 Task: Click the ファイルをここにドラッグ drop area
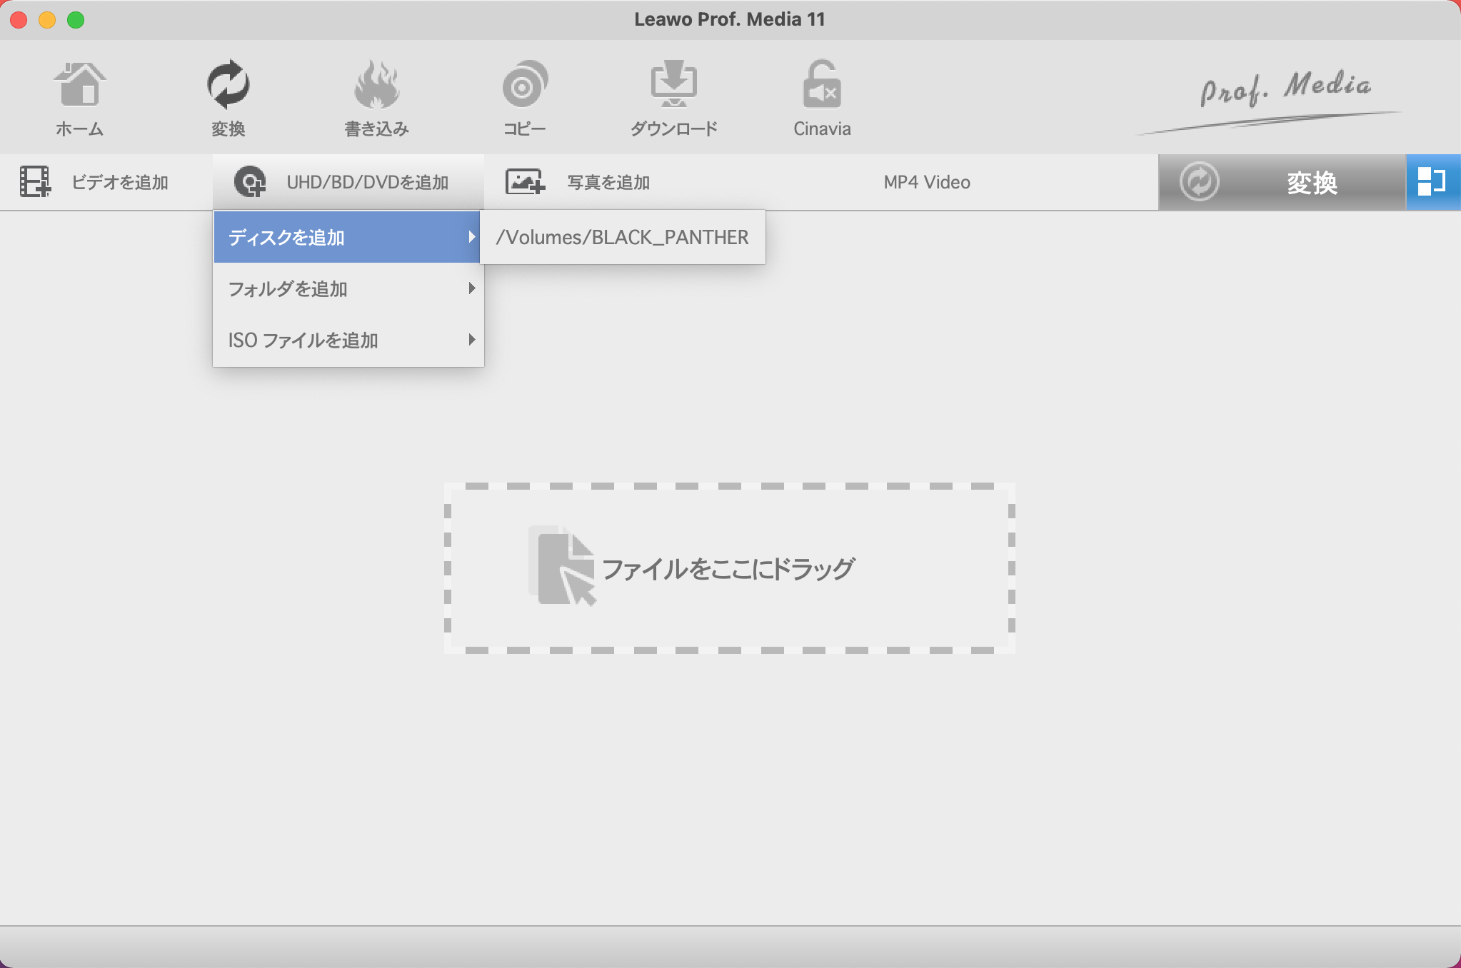click(729, 568)
